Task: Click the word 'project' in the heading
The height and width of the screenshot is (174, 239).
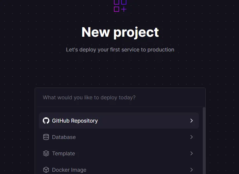Action: click(136, 32)
